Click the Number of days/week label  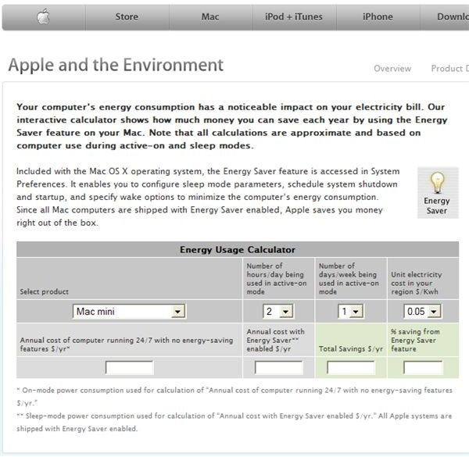(x=349, y=279)
